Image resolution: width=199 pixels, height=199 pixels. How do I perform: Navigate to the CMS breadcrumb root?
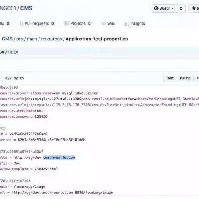point(7,39)
